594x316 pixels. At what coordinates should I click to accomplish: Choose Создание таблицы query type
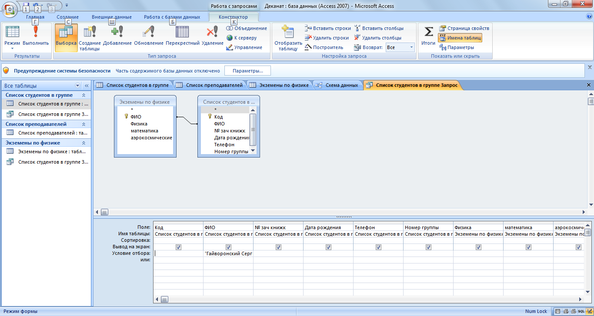(90, 38)
